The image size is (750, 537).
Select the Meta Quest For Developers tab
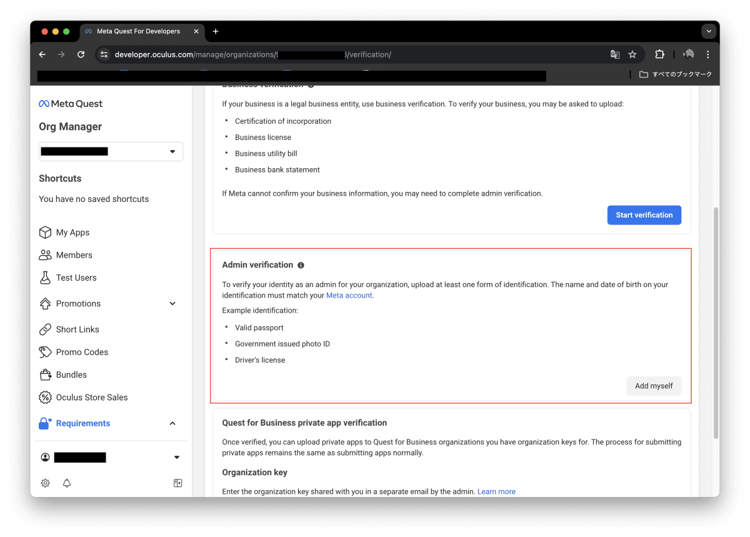tap(142, 31)
